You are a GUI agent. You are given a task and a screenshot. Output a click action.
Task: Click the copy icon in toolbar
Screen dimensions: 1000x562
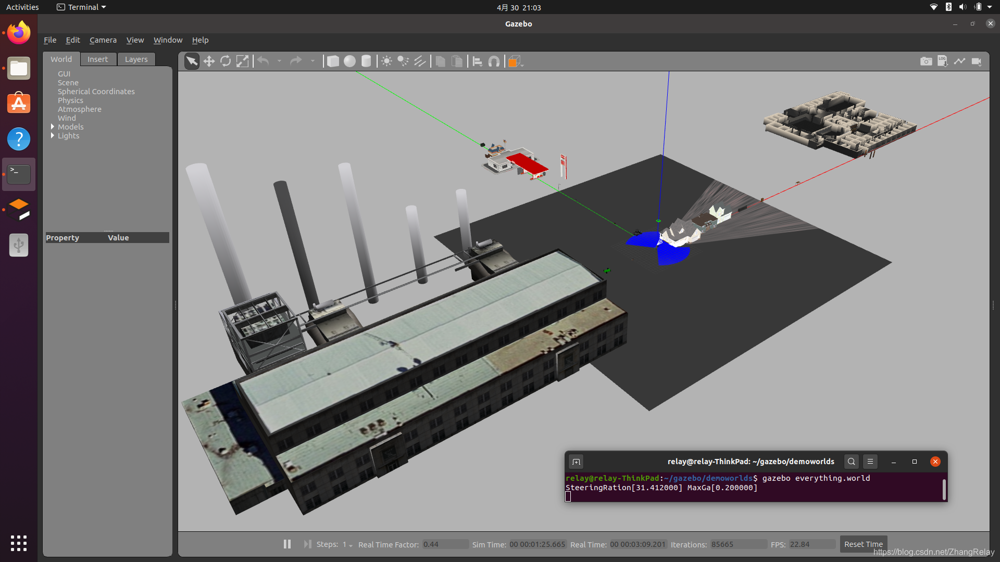[440, 61]
